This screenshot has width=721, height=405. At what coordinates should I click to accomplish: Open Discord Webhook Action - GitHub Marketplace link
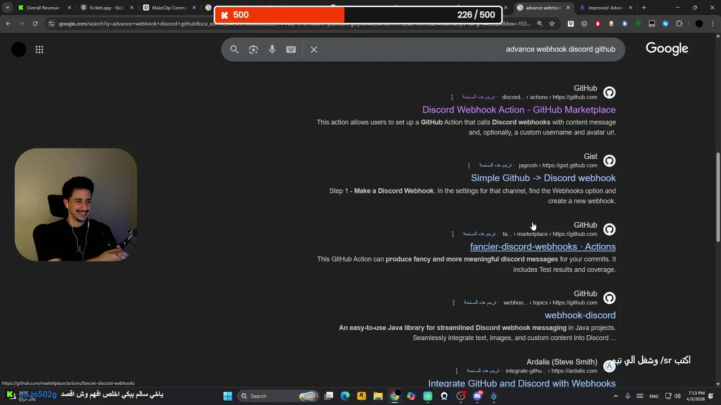point(519,110)
